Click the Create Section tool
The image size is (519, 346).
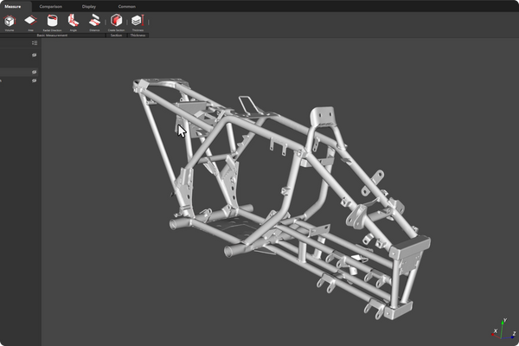click(x=116, y=21)
